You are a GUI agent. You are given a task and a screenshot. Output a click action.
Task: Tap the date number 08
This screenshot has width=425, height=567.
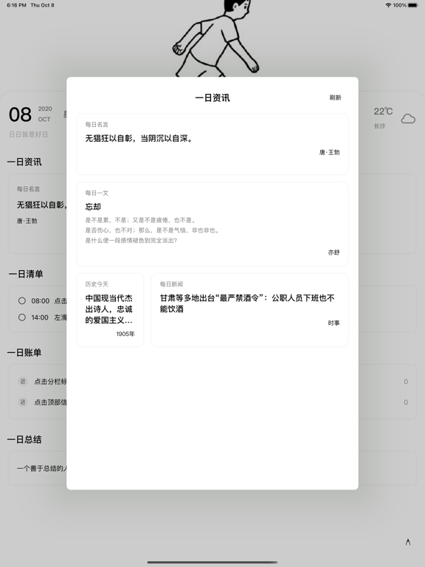point(20,114)
